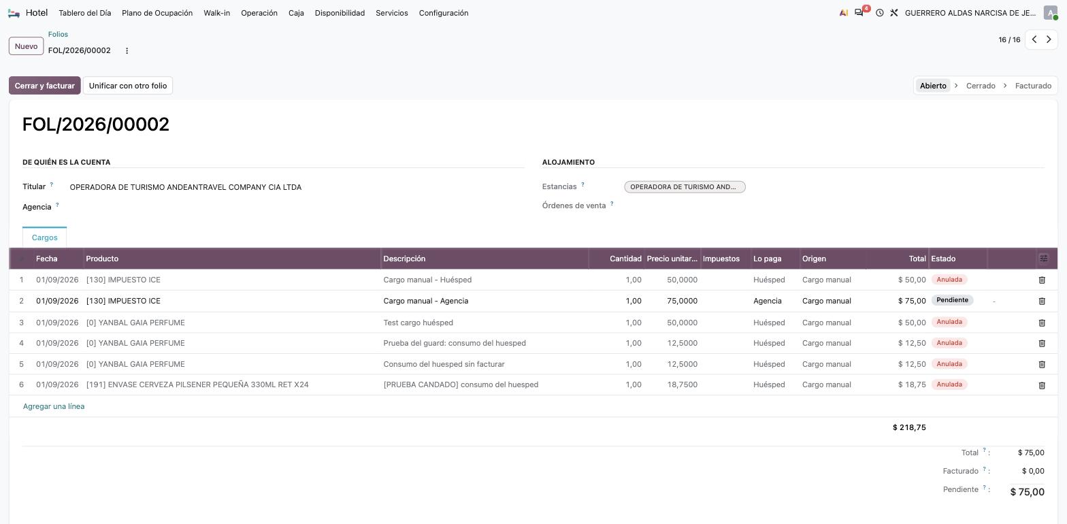The height and width of the screenshot is (524, 1067).
Task: Go to previous folio record arrow
Action: pyautogui.click(x=1034, y=39)
